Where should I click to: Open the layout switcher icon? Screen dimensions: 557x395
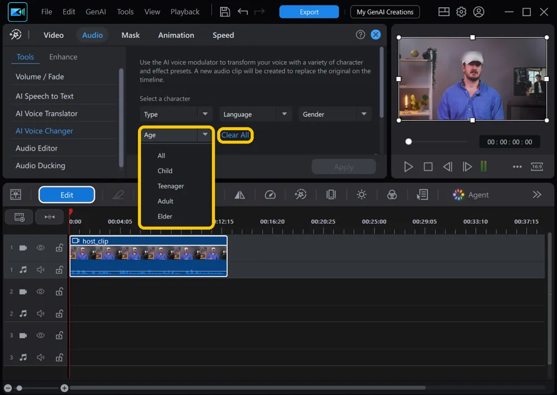[444, 12]
